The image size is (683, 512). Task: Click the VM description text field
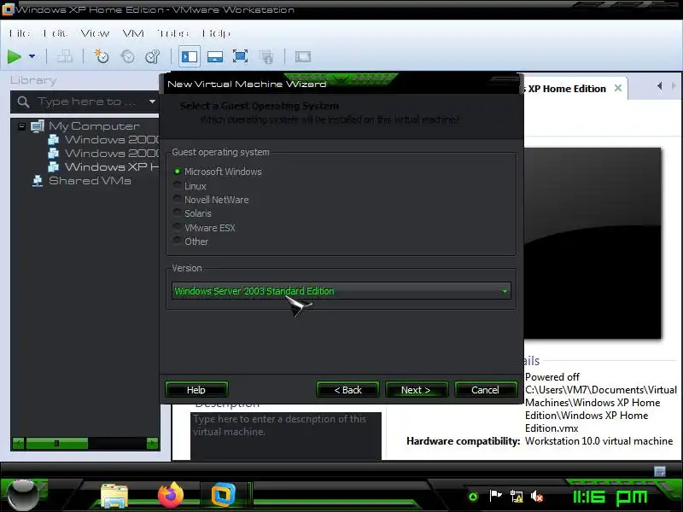[286, 436]
